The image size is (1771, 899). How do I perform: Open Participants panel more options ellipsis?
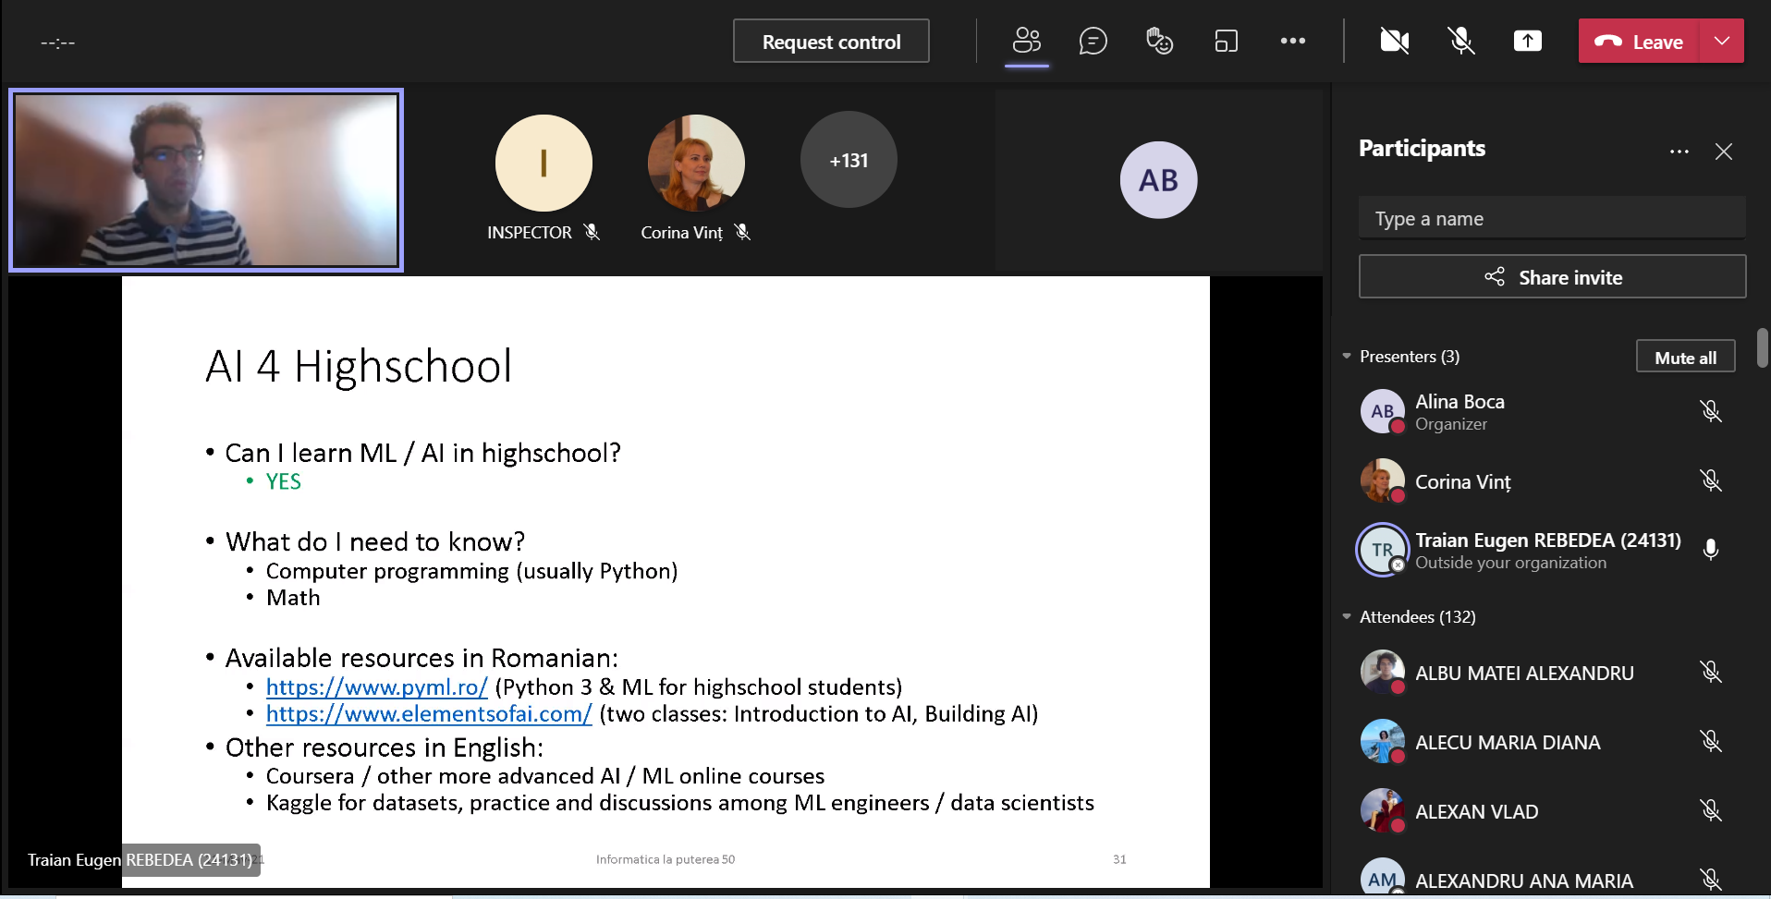1679,152
